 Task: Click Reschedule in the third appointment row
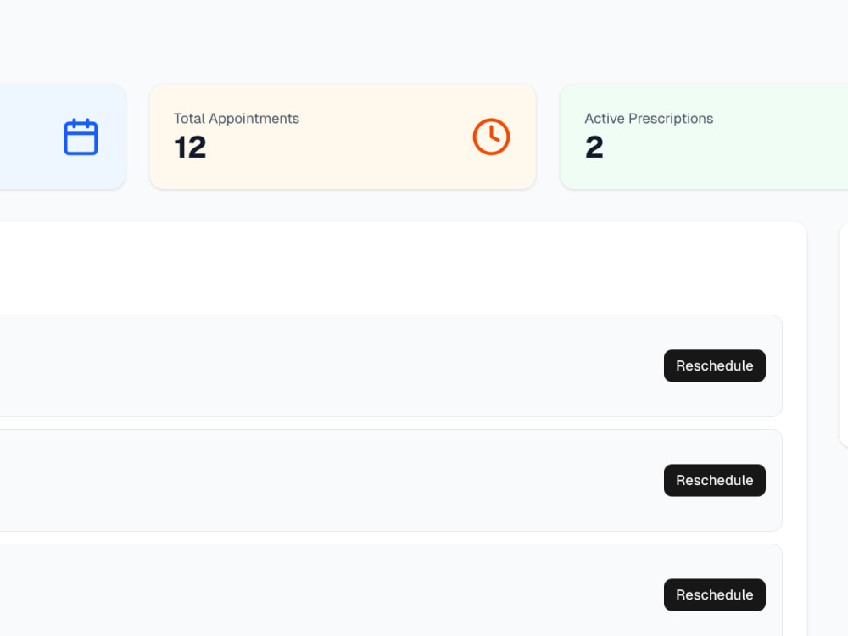click(714, 595)
